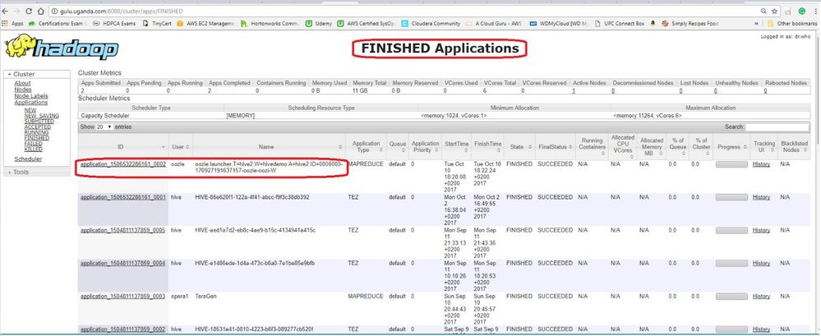Click the progress bar of the oozie application

(x=731, y=164)
